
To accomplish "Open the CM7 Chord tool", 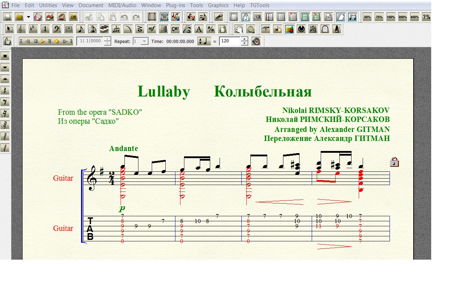I will click(175, 29).
